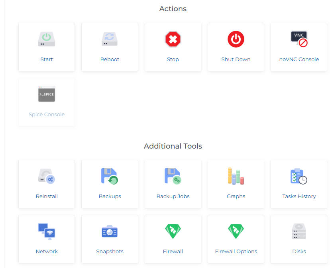This screenshot has width=336, height=268.
Task: View the Graphs bar chart icon
Action: click(x=236, y=176)
